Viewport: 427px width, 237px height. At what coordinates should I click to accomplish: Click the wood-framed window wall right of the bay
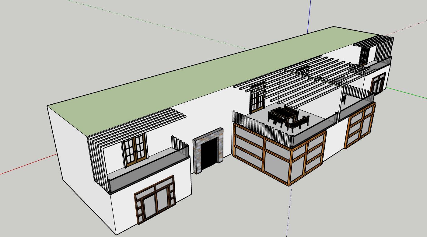[x=359, y=125]
